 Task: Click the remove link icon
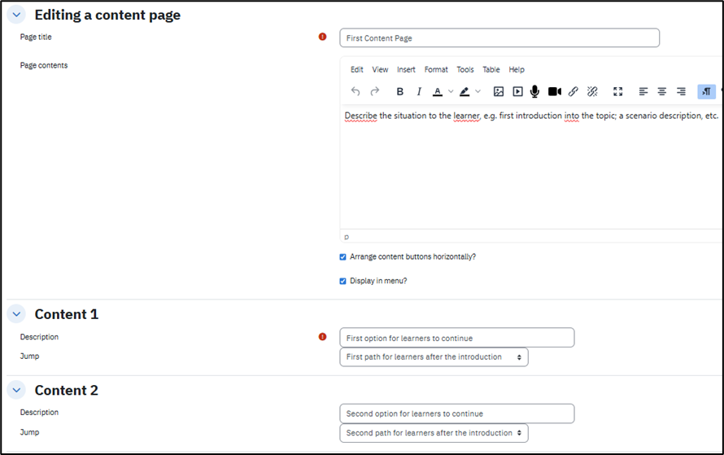(x=592, y=92)
